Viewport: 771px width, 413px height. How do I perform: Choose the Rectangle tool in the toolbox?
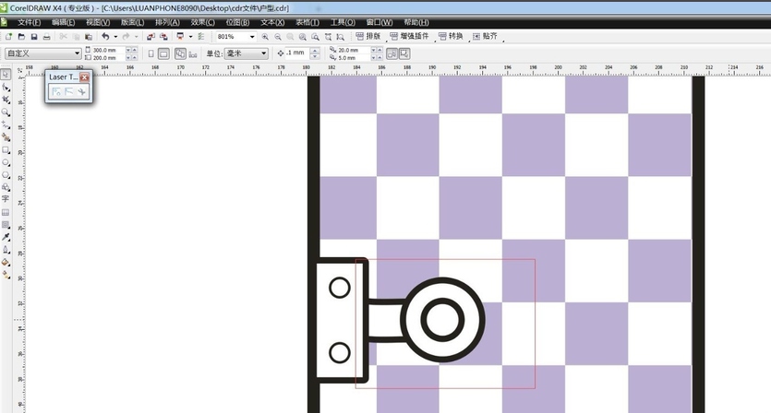(x=6, y=149)
